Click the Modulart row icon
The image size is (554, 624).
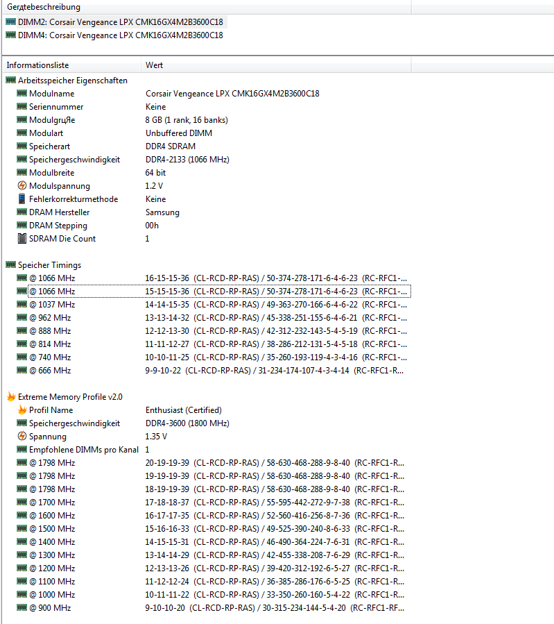click(x=22, y=133)
